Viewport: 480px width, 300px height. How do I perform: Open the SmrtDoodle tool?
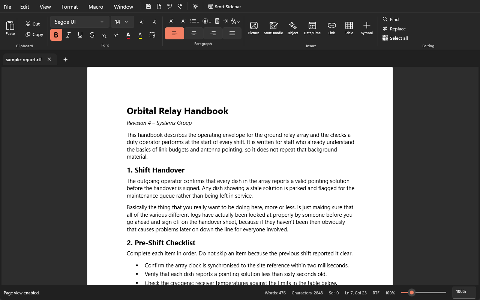coord(273,28)
